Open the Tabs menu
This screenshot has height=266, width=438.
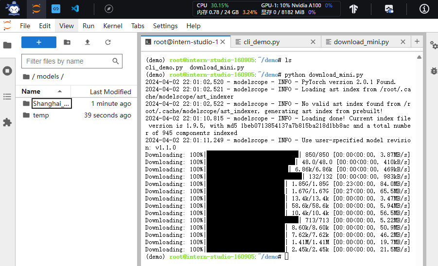(x=138, y=26)
